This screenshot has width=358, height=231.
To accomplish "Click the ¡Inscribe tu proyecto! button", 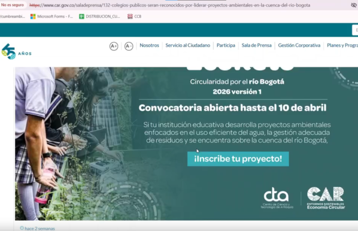I will click(238, 159).
